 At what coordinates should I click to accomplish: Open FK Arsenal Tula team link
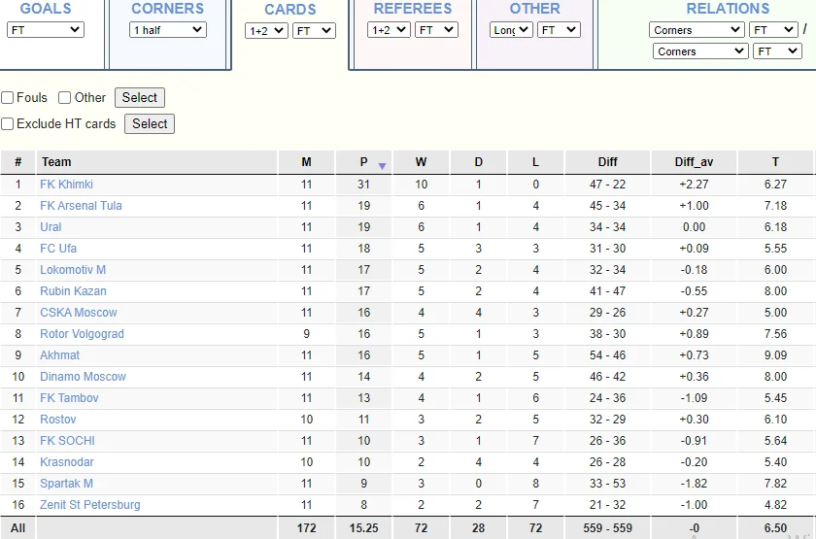(x=81, y=206)
